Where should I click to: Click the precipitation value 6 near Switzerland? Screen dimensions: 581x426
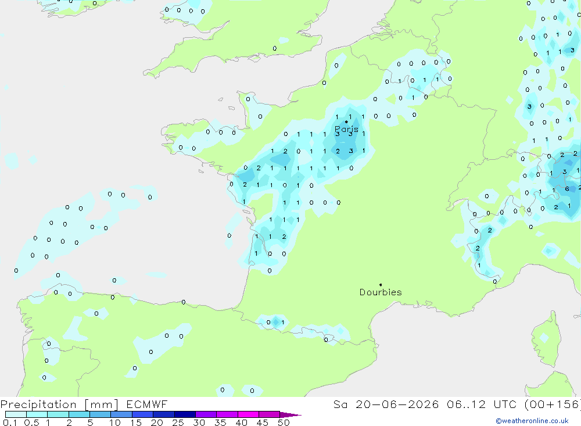(567, 189)
